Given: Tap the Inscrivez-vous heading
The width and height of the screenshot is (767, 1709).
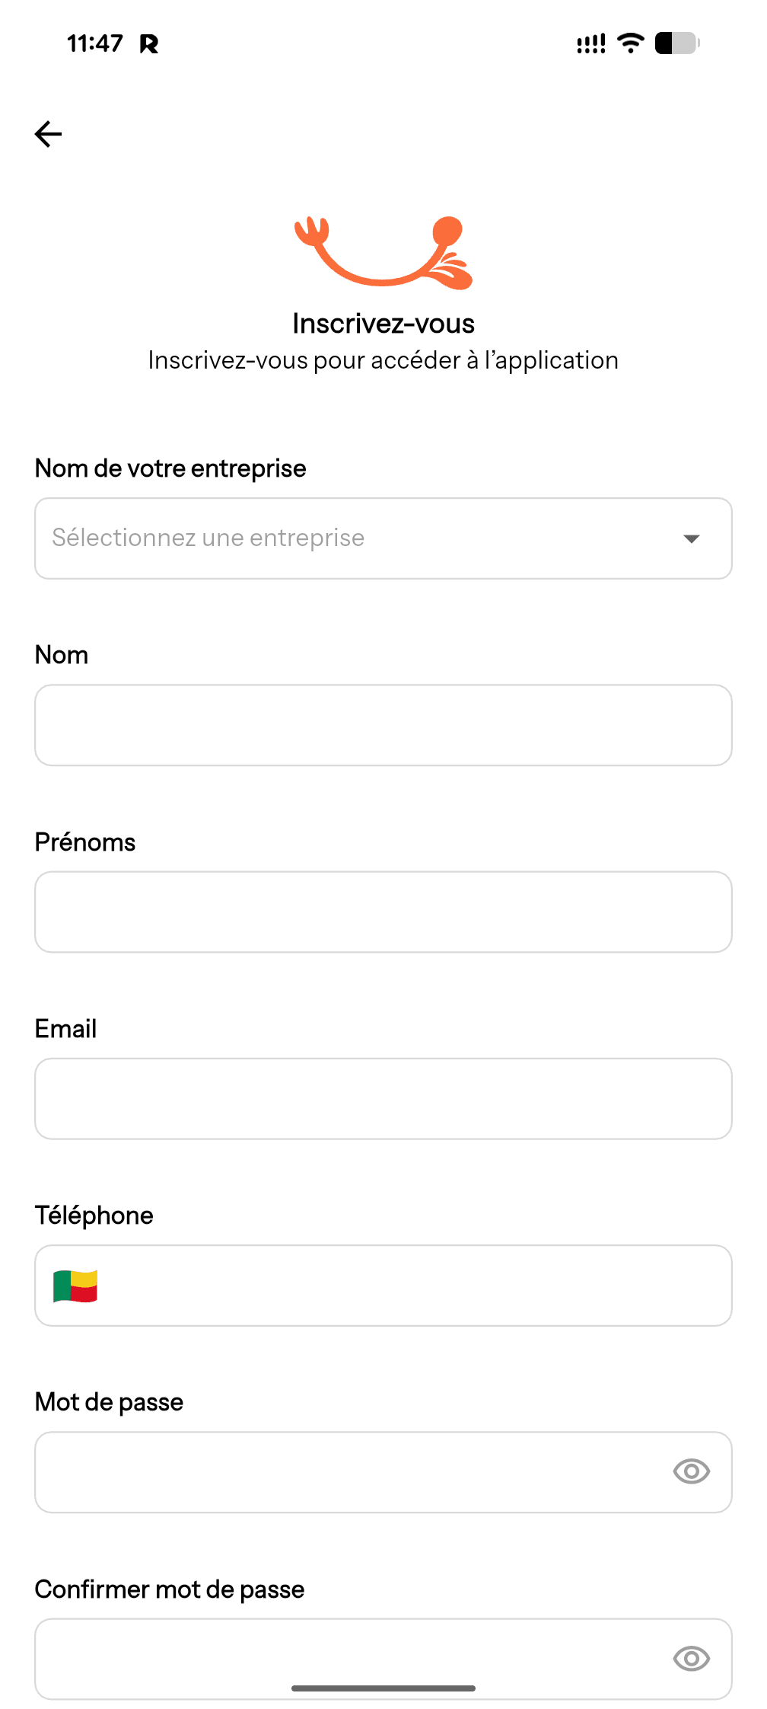Looking at the screenshot, I should [383, 324].
